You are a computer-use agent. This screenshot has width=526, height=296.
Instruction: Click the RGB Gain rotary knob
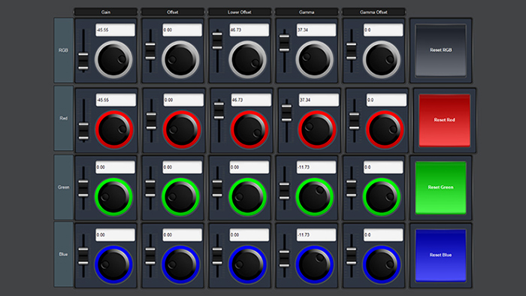(113, 59)
